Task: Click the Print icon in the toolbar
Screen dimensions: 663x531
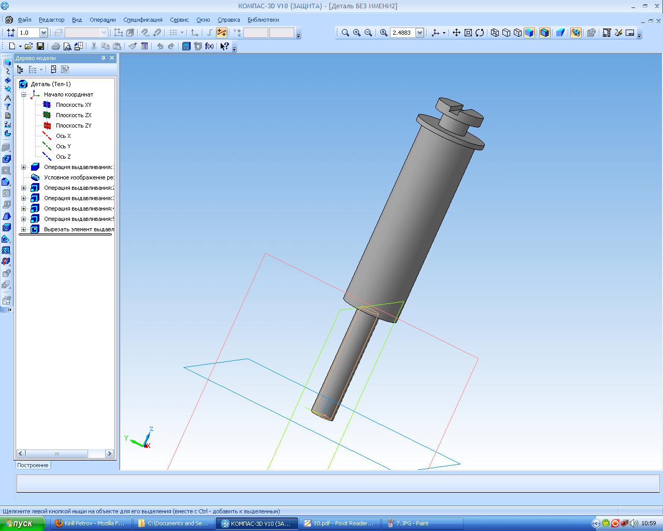Action: [x=55, y=46]
